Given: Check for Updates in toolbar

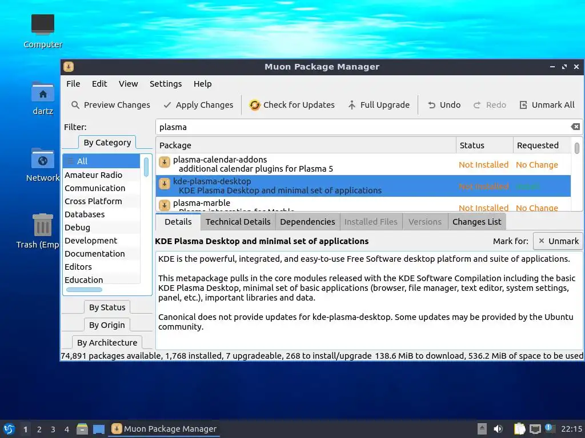Looking at the screenshot, I should coord(292,105).
